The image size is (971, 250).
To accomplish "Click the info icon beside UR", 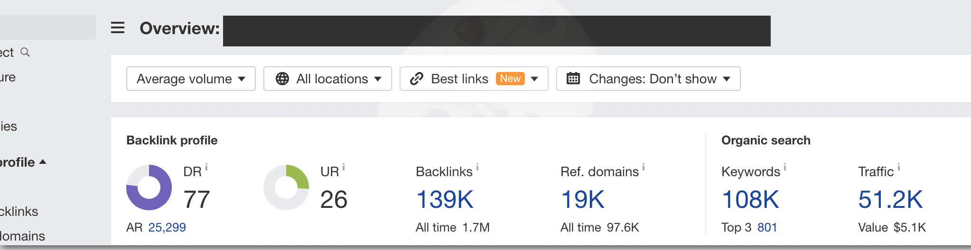I will coord(344,167).
